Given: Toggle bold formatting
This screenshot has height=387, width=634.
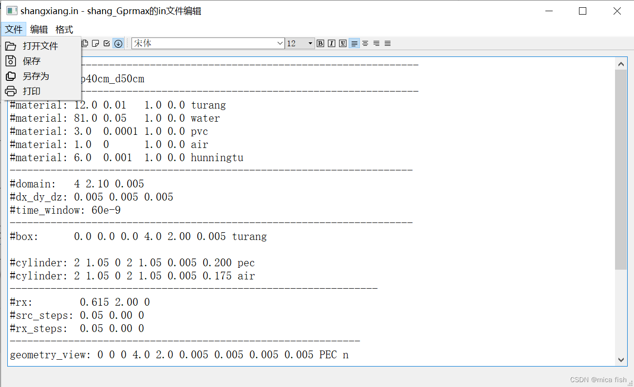Looking at the screenshot, I should [320, 43].
